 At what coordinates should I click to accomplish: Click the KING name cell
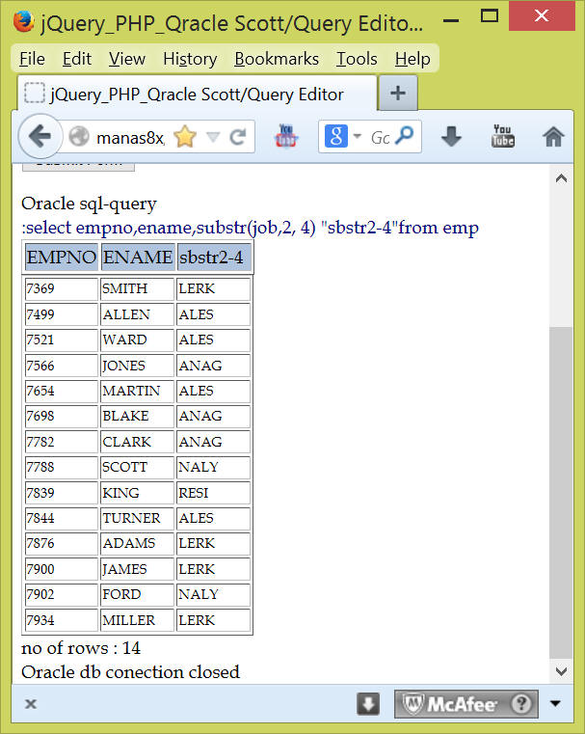pyautogui.click(x=137, y=493)
